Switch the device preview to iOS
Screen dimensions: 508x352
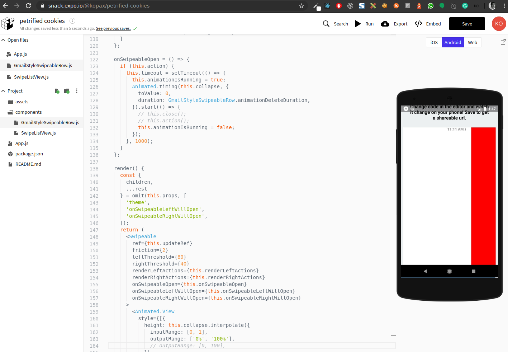[434, 42]
